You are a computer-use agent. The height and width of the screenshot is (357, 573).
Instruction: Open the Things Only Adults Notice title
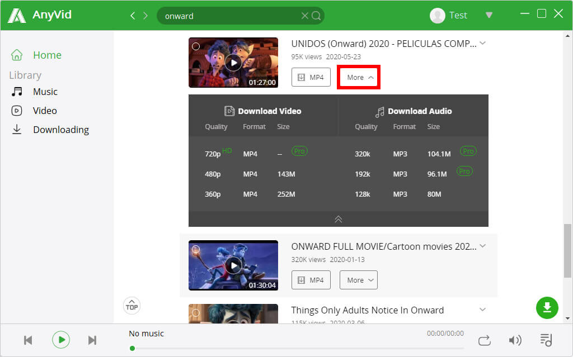(367, 310)
